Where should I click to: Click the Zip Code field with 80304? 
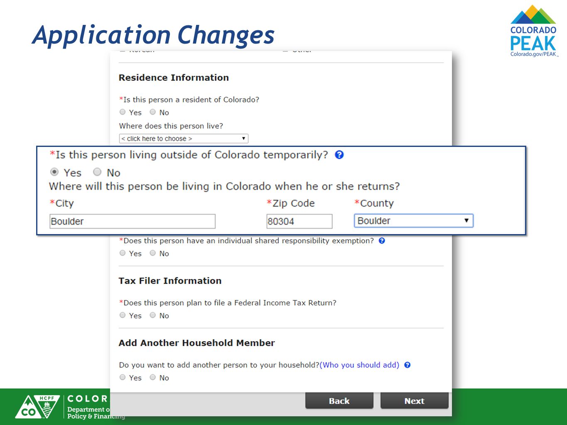(299, 221)
